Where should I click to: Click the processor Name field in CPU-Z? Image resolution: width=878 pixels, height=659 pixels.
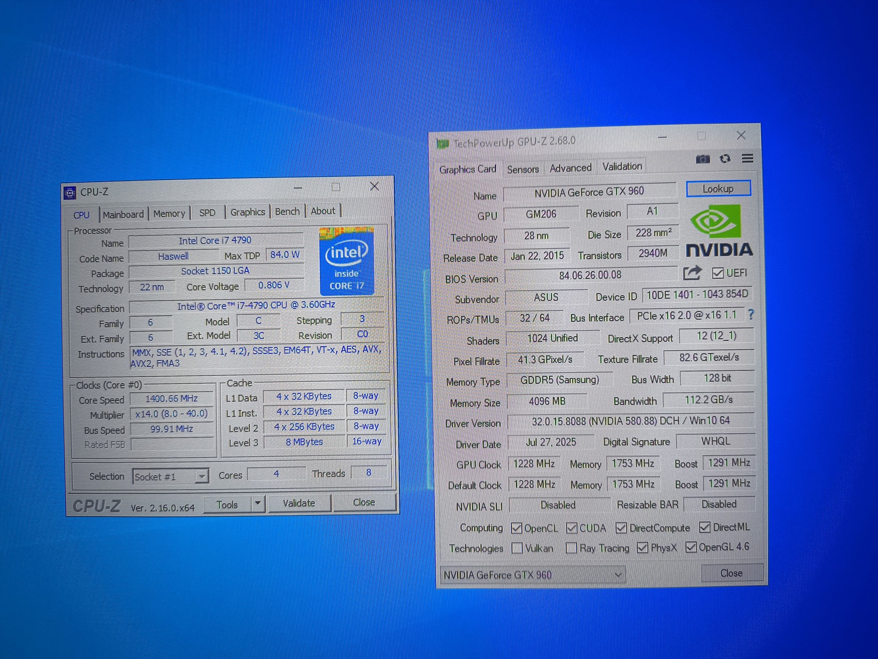point(216,240)
